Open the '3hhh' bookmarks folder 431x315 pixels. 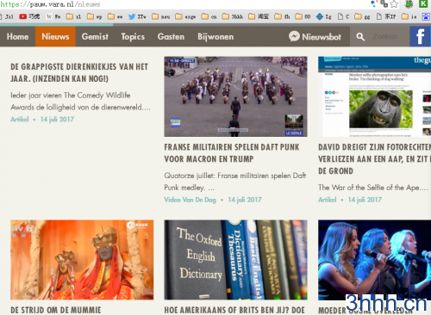[x=233, y=16]
